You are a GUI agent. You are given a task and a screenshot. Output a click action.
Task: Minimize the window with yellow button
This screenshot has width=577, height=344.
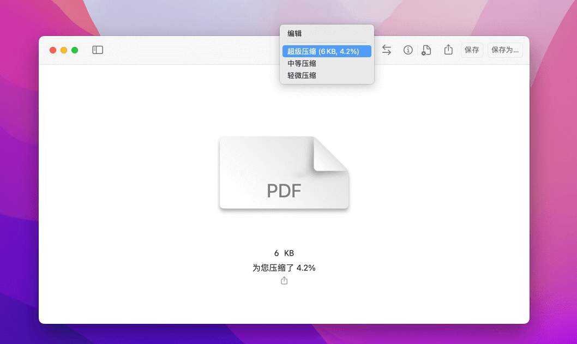click(64, 50)
